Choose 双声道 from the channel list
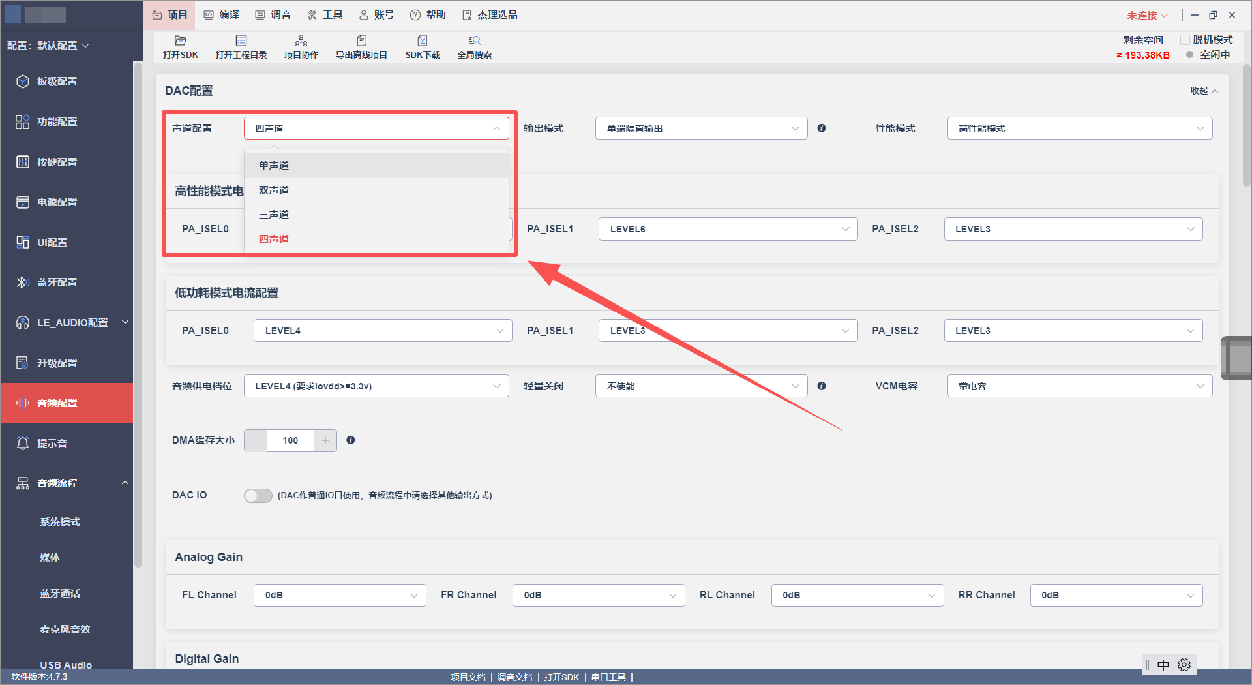 click(x=376, y=190)
